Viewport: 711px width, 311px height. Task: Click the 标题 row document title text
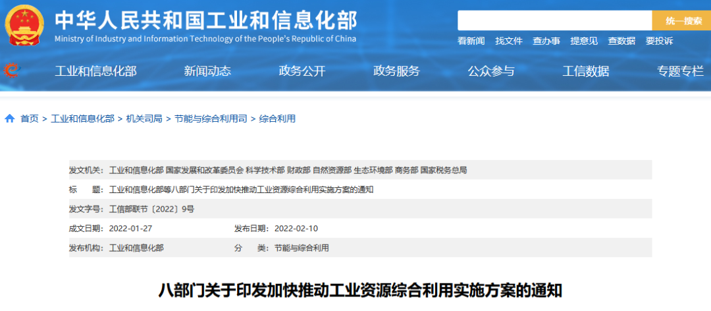pyautogui.click(x=241, y=190)
